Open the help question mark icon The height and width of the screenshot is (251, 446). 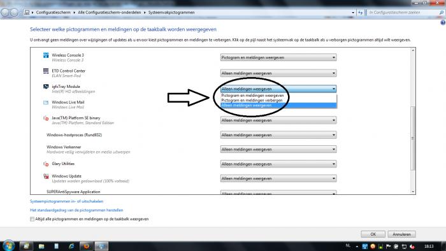tap(443, 23)
